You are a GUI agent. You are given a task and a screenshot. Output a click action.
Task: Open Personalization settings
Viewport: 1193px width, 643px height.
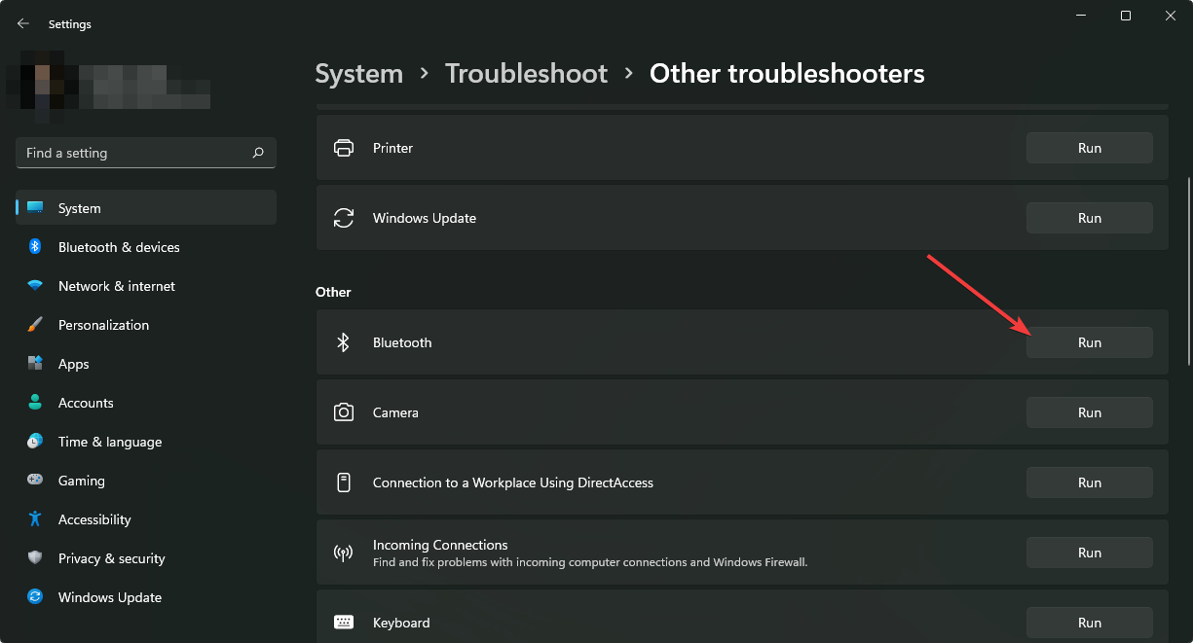146,325
